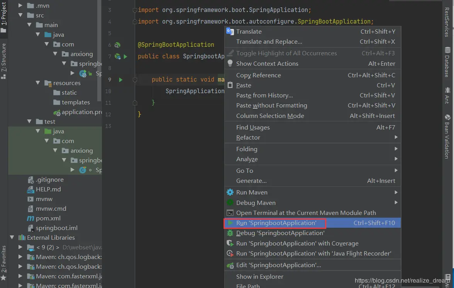Fold the main method at line 9 gutter
The image size is (454, 288).
135,80
